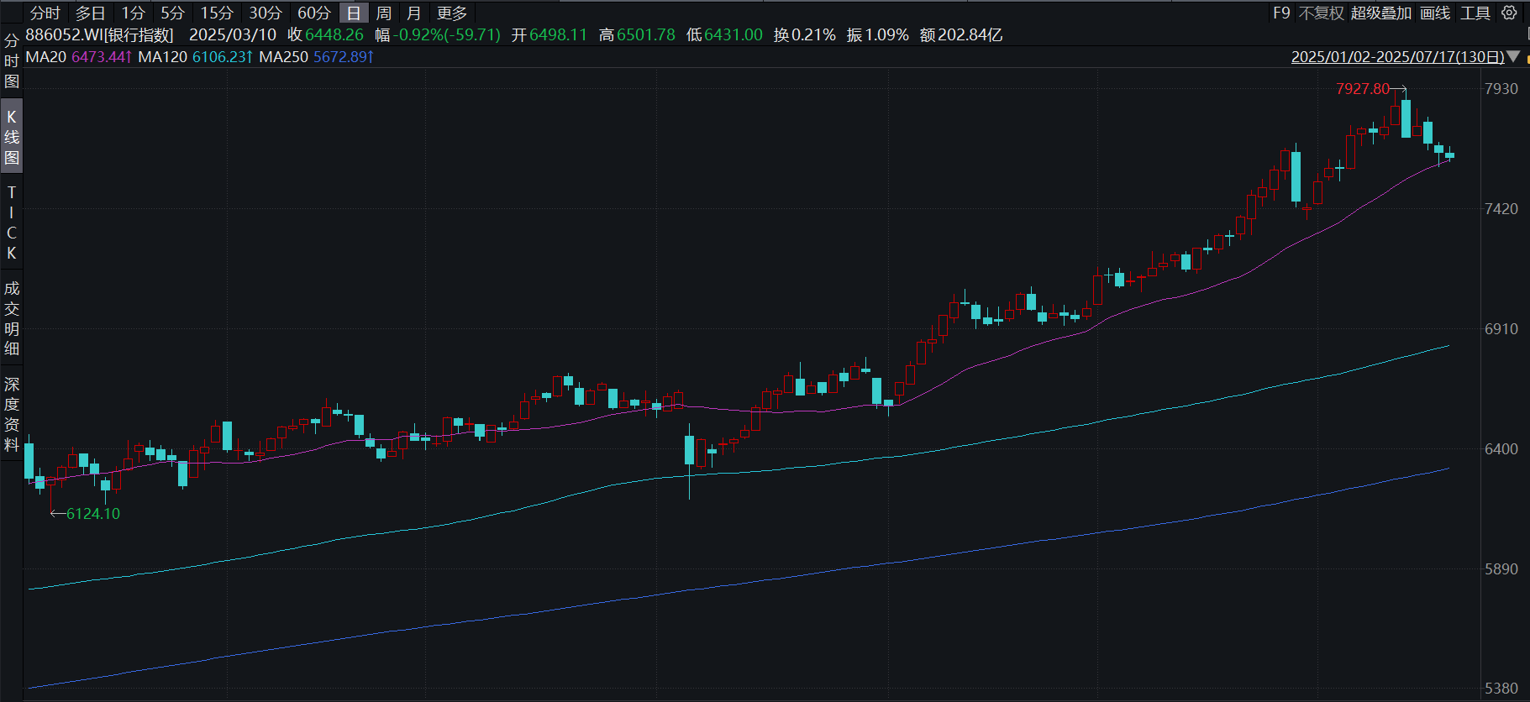The image size is (1530, 702).
Task: Switch to 月 monthly period
Action: click(x=413, y=13)
